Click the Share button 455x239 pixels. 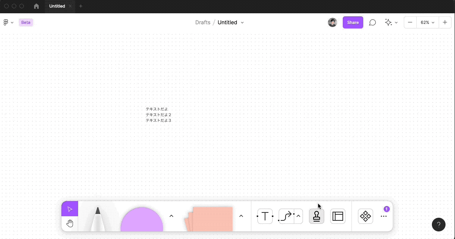click(x=353, y=22)
